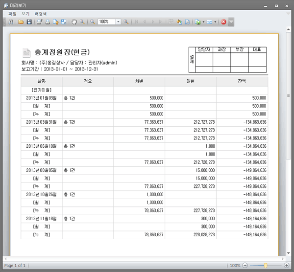The image size is (294, 272).
Task: Click the status bar zoom in plus button
Action: click(287, 265)
